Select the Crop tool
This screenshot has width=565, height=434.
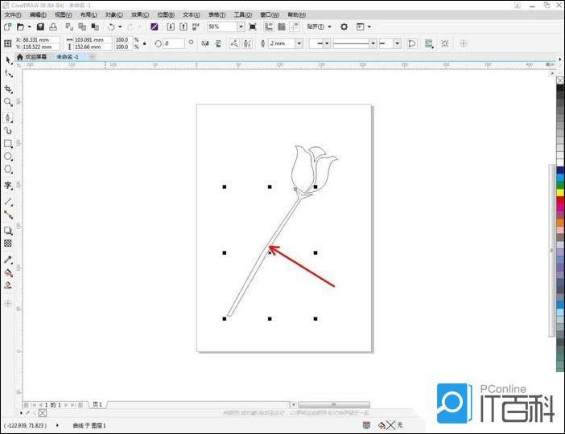8,88
